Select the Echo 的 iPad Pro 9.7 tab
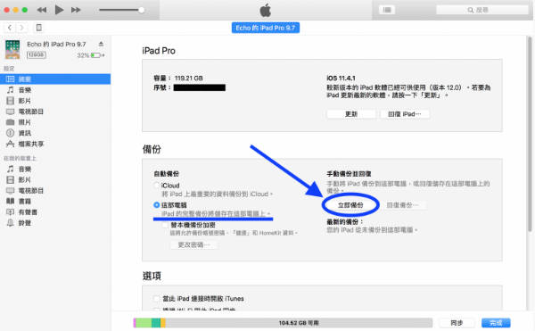The height and width of the screenshot is (331, 535). coord(266,28)
